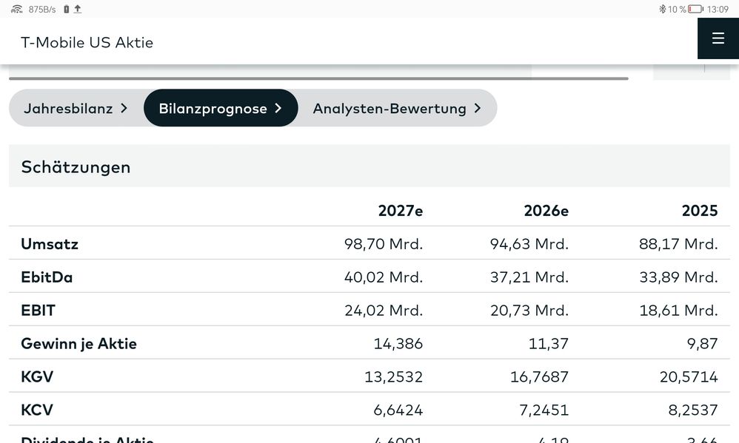The image size is (739, 443).
Task: Click the EbitDa value 37,21 Mrd.
Action: [529, 277]
